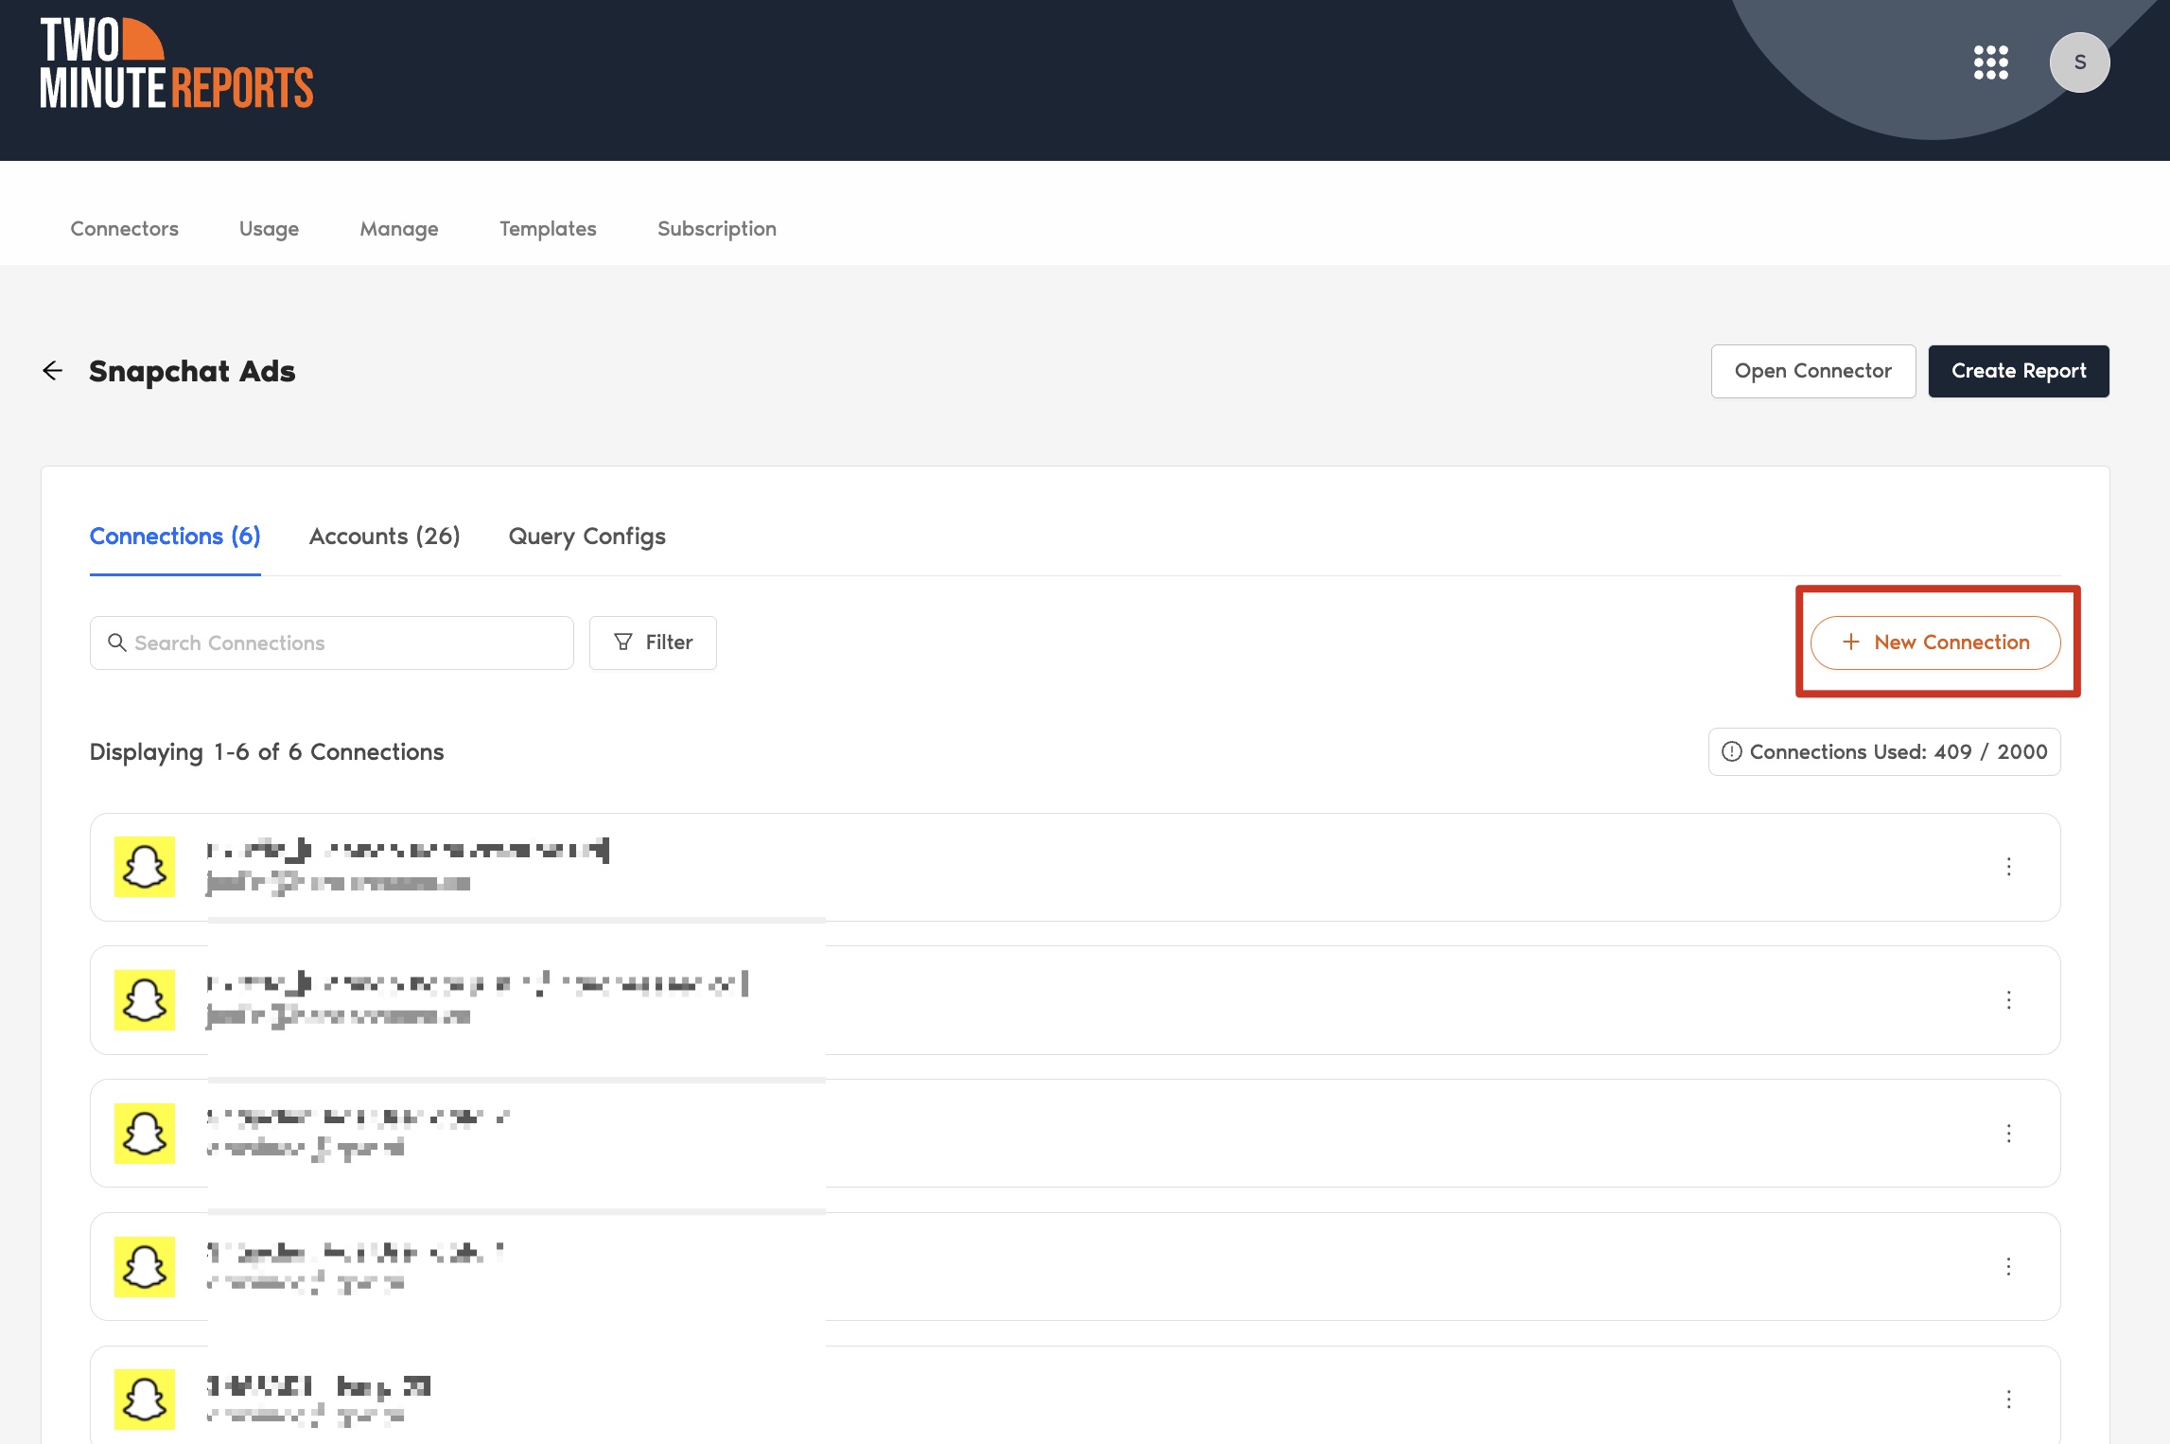2170x1444 pixels.
Task: Open the three-dot menu of the fourth connection
Action: (x=2008, y=1267)
